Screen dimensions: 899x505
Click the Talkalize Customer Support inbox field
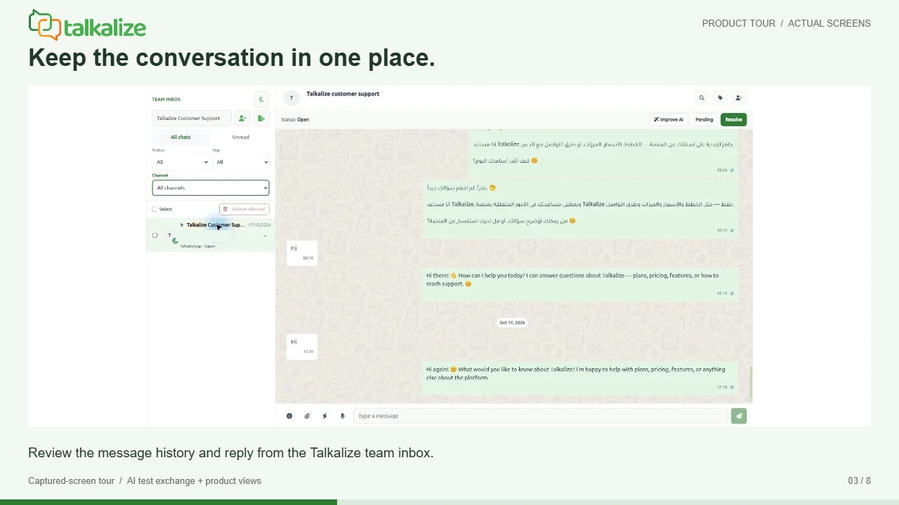click(192, 119)
